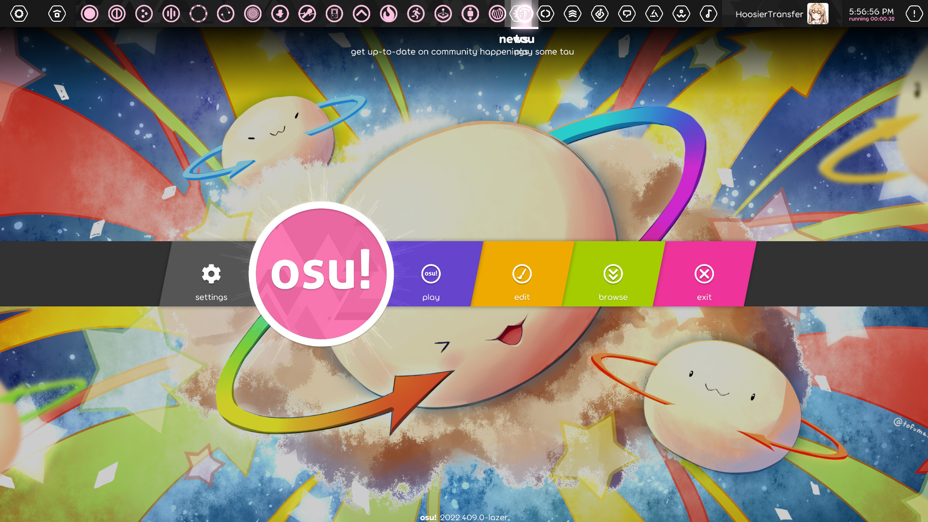Select the edit menu option

click(x=522, y=280)
